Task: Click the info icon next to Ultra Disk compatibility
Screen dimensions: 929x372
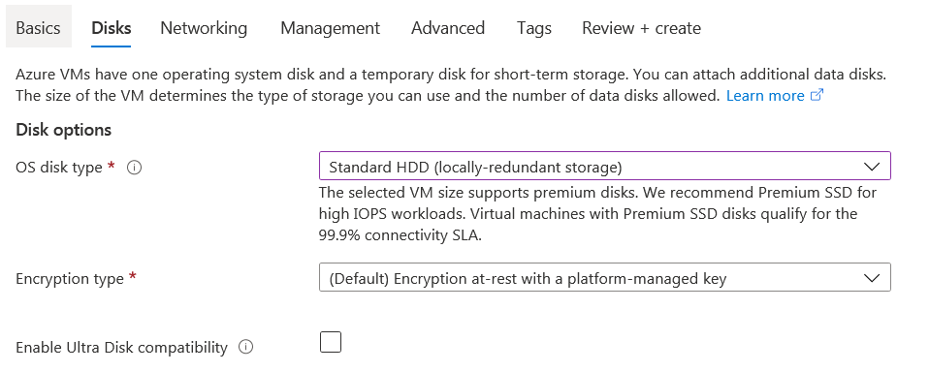Action: click(x=246, y=347)
